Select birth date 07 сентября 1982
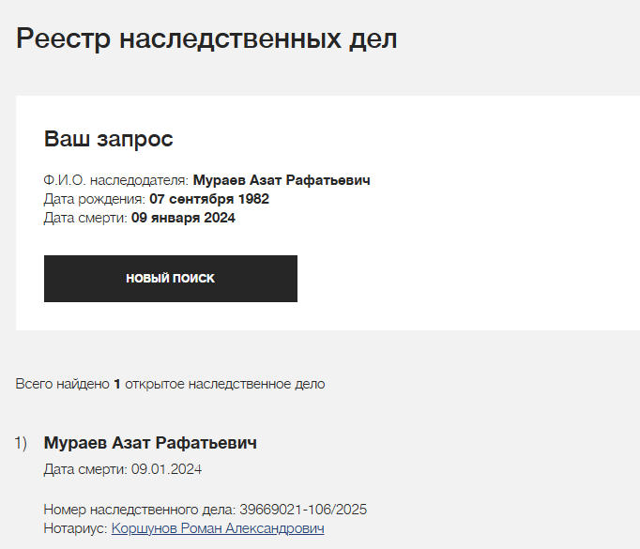 pos(209,199)
